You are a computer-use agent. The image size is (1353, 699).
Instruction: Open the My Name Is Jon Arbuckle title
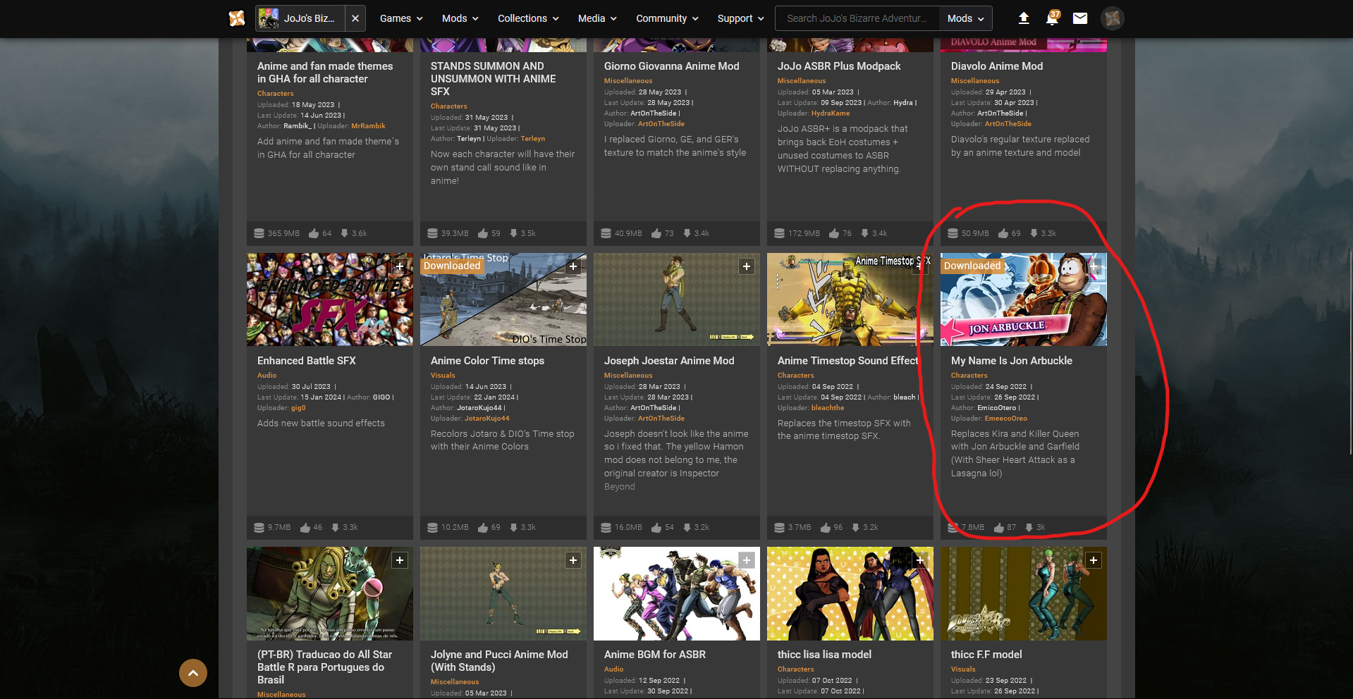pos(1012,361)
